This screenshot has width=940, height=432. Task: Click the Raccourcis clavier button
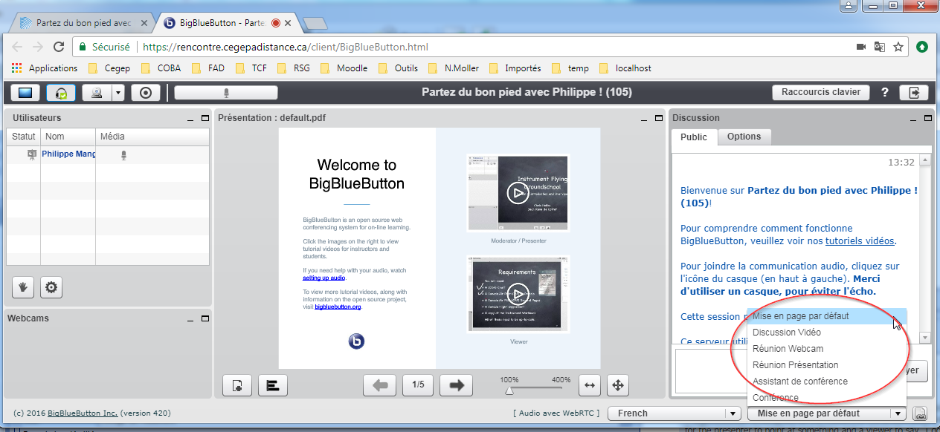[x=820, y=92]
